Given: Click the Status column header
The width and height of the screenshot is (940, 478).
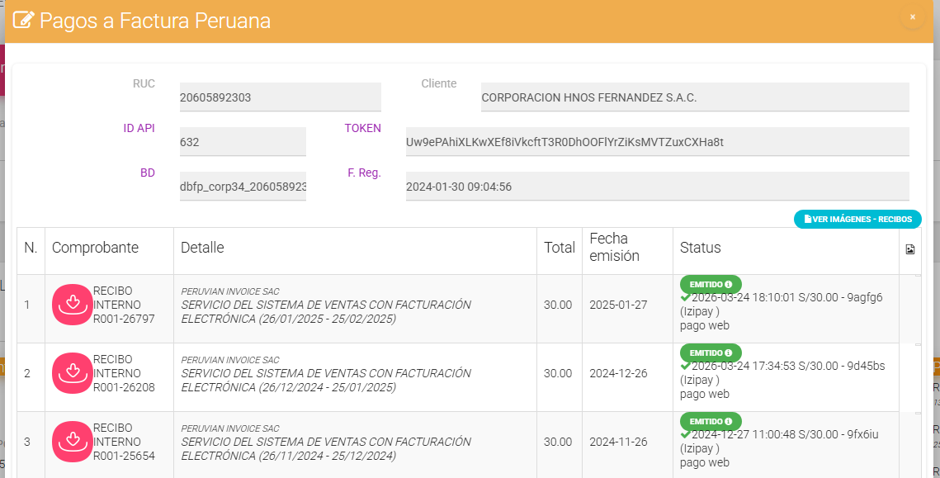Looking at the screenshot, I should (701, 248).
